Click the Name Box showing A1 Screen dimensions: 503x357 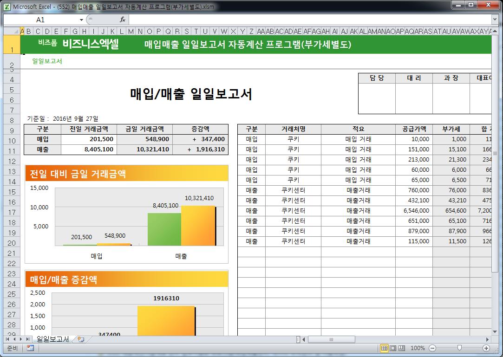[x=41, y=19]
